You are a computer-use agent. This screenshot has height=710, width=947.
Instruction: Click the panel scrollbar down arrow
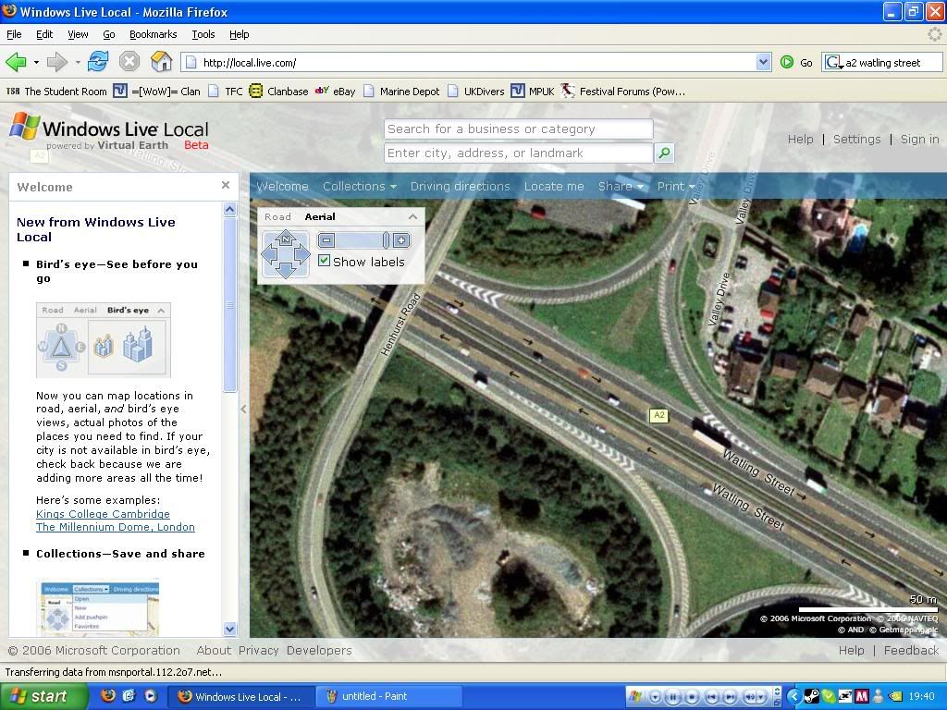pos(229,629)
